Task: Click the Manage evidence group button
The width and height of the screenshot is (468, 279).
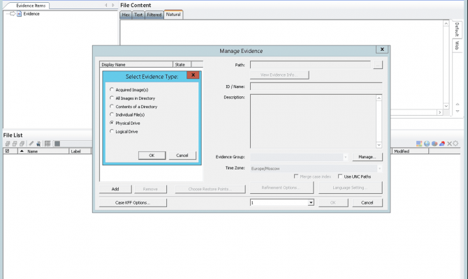Action: coord(367,157)
